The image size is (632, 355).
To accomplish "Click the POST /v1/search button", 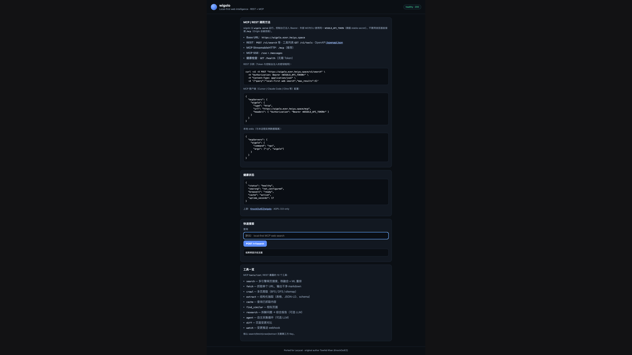I will tap(255, 244).
